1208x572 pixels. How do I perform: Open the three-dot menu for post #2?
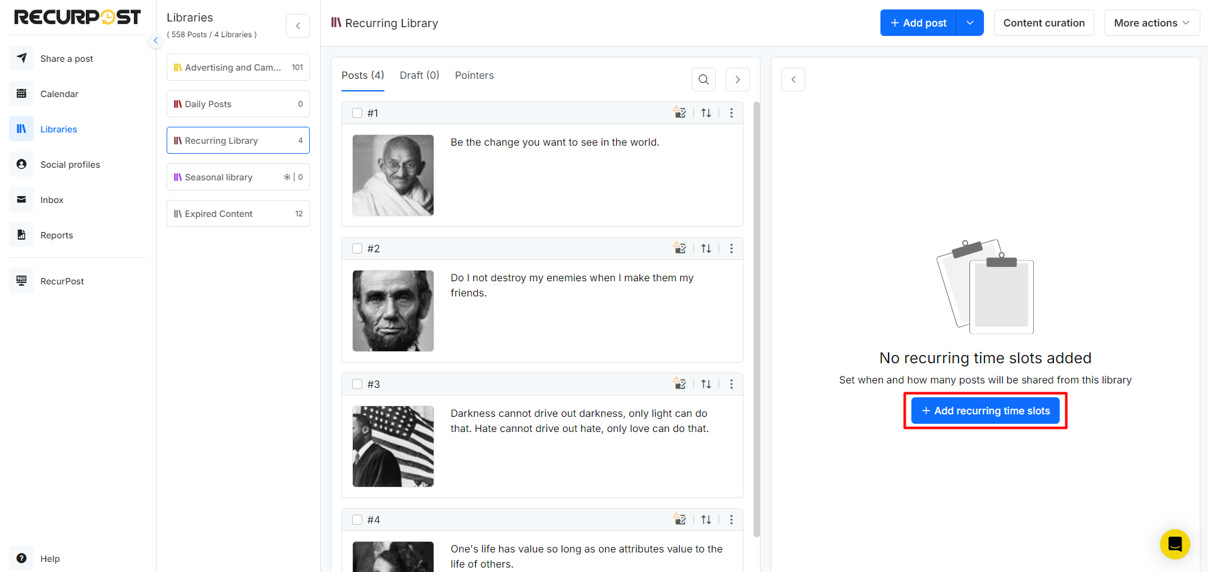click(x=731, y=248)
